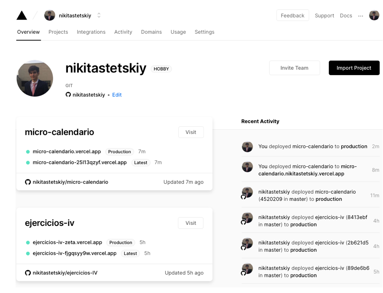The image size is (383, 293).
Task: Click GitHub icon next to nikitastetskiy Git username
Action: click(x=68, y=95)
